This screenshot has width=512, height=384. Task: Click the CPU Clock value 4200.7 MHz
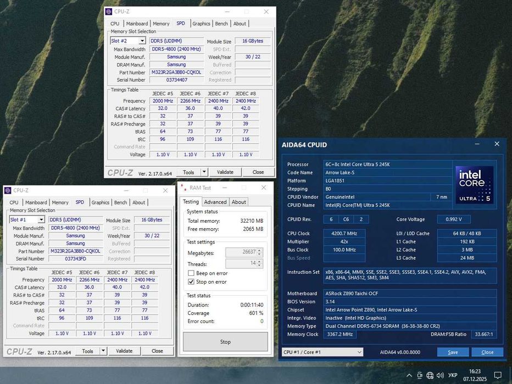pos(344,233)
